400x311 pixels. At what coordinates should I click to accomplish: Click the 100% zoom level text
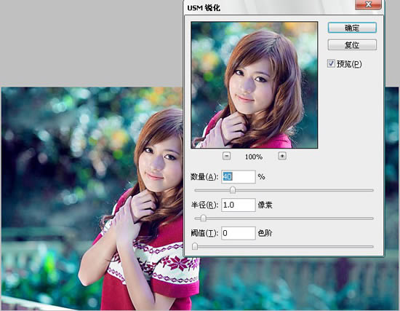(254, 157)
